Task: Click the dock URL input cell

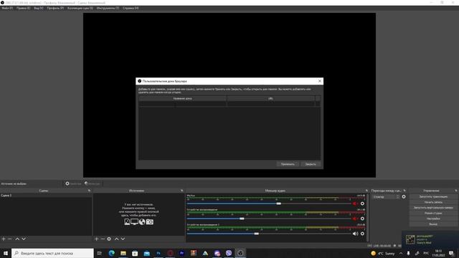Action: click(271, 103)
